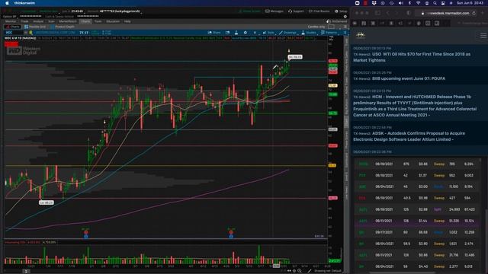Open the browser page hamburger menu
The width and height of the screenshot is (488, 274).
coord(483,36)
